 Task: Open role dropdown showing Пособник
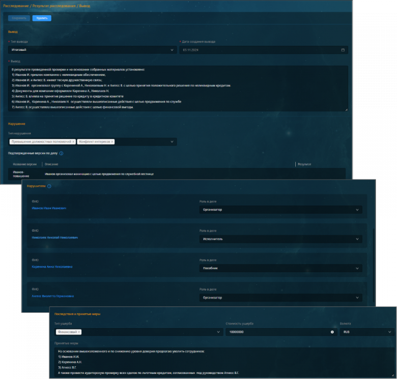pyautogui.click(x=357, y=268)
